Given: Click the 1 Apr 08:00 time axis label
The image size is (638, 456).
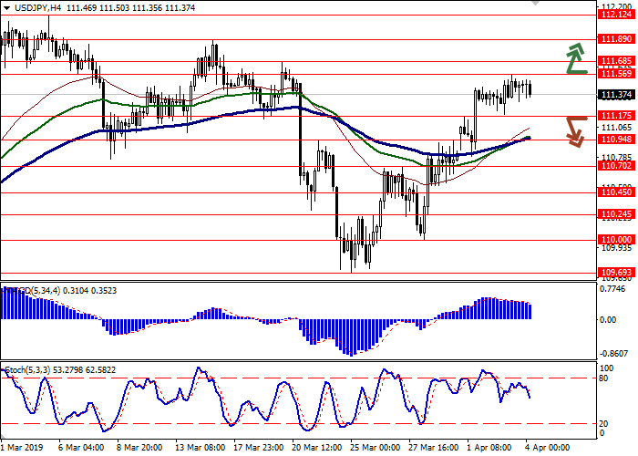Looking at the screenshot, I should coord(489,448).
